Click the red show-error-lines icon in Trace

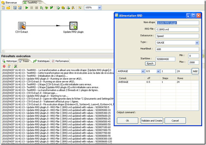click(4, 66)
